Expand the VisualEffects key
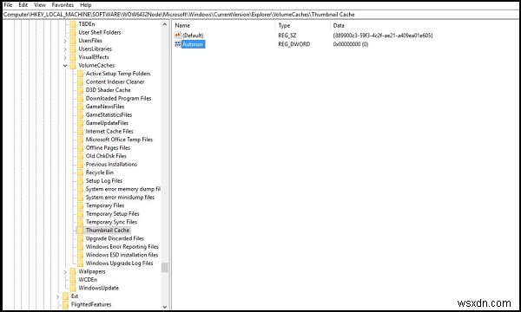The height and width of the screenshot is (312, 521). pyautogui.click(x=65, y=57)
